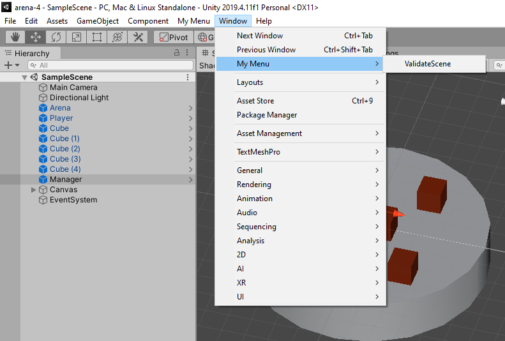Click the Arena prefab icon

click(x=43, y=108)
